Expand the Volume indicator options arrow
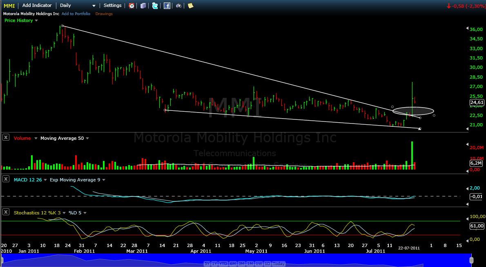Screen dimensions: 486x267 pos(36,138)
